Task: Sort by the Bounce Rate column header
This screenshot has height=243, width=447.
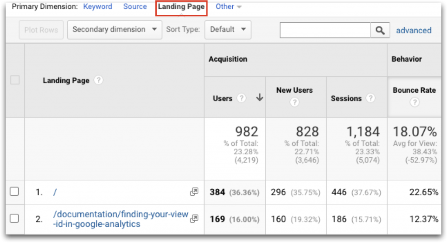Action: pyautogui.click(x=414, y=90)
